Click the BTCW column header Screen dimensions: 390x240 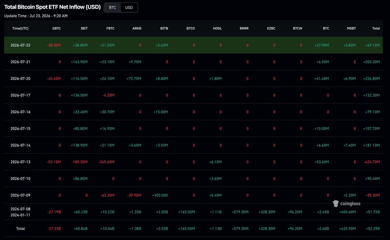[297, 29]
